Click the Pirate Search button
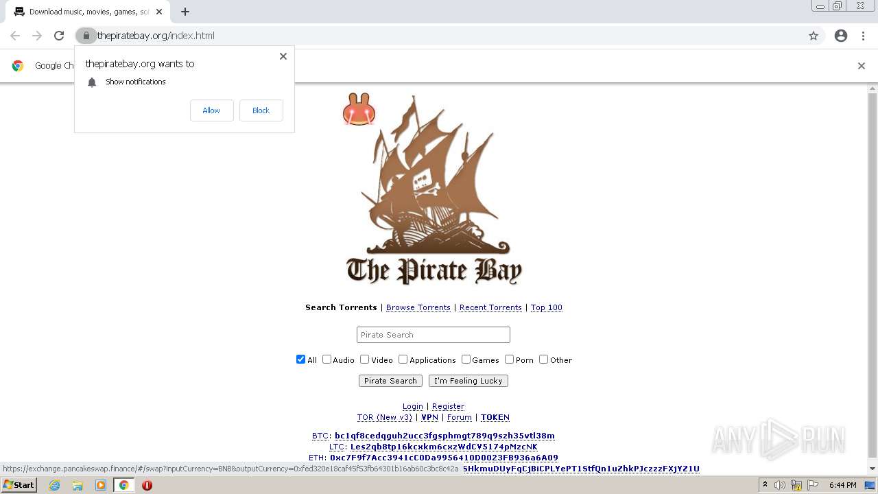This screenshot has height=494, width=878. click(390, 381)
